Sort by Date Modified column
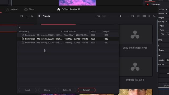169x95 pixels. pos(76,31)
